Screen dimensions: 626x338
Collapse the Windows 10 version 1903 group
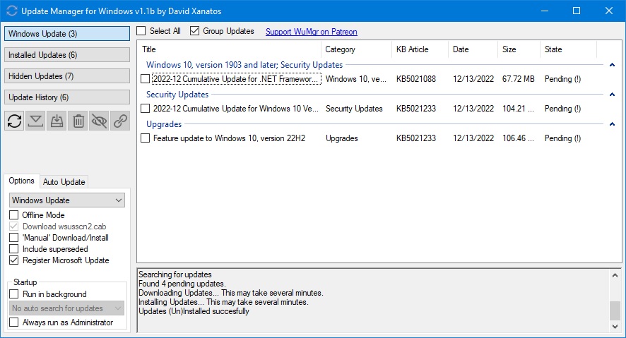612,65
